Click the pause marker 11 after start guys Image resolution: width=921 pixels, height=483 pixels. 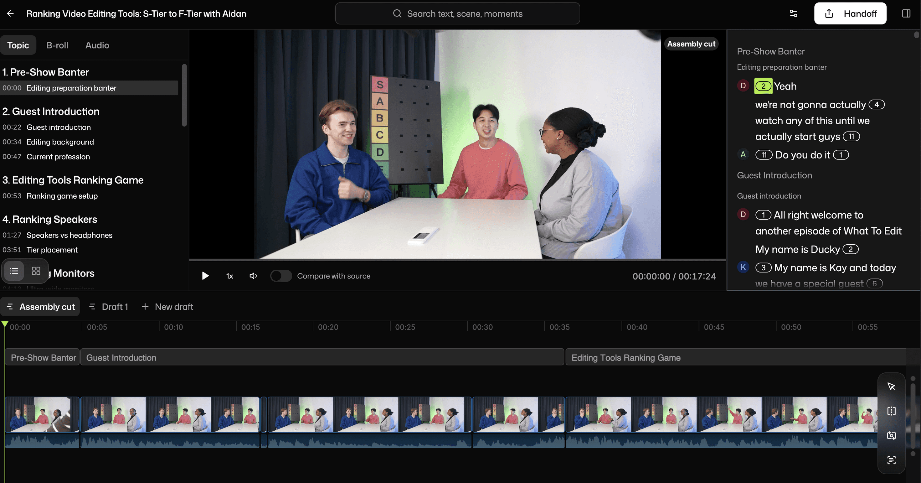pos(851,136)
